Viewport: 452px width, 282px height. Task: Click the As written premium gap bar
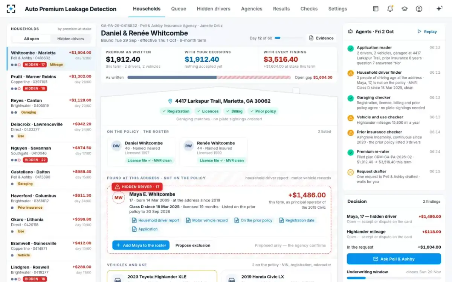[x=209, y=77]
